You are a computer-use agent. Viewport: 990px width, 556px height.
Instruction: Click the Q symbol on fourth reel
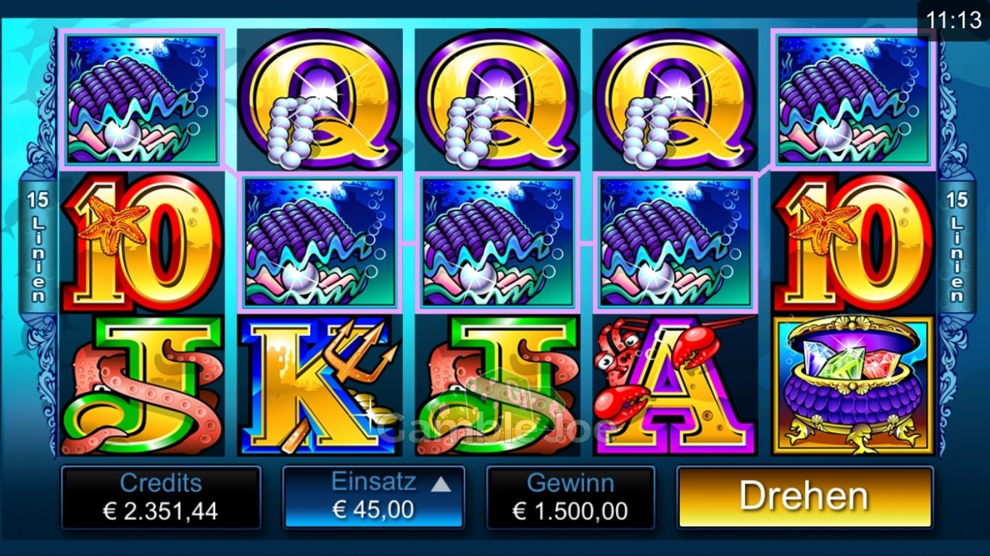pos(675,99)
